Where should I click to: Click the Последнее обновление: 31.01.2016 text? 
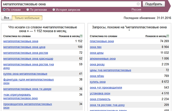tap(147, 18)
